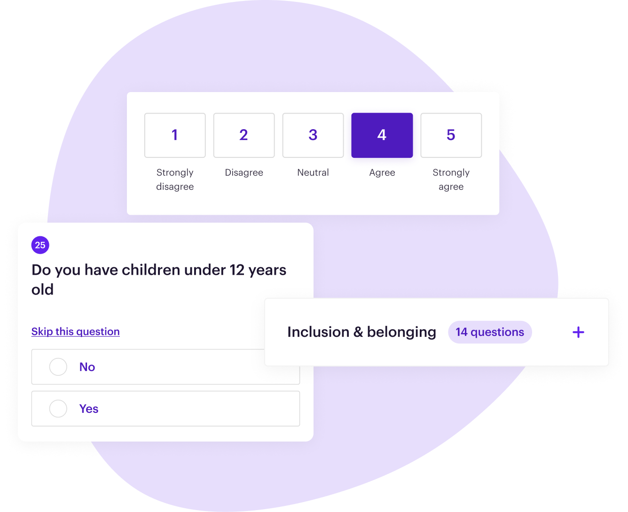Click the Agree label under rating 4

click(x=382, y=172)
